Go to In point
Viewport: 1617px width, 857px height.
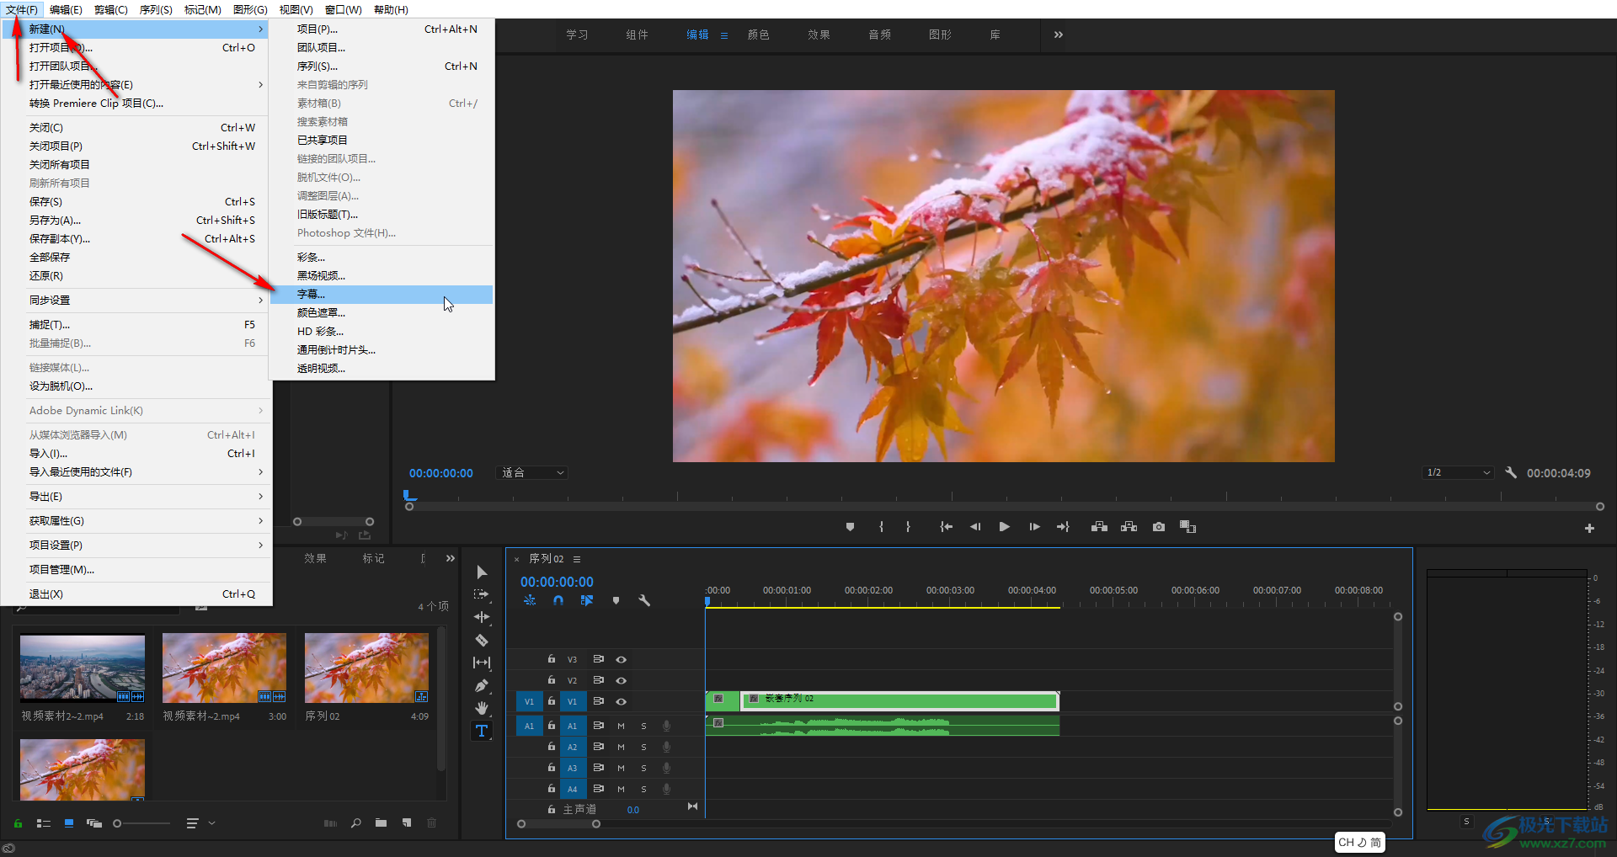[947, 527]
